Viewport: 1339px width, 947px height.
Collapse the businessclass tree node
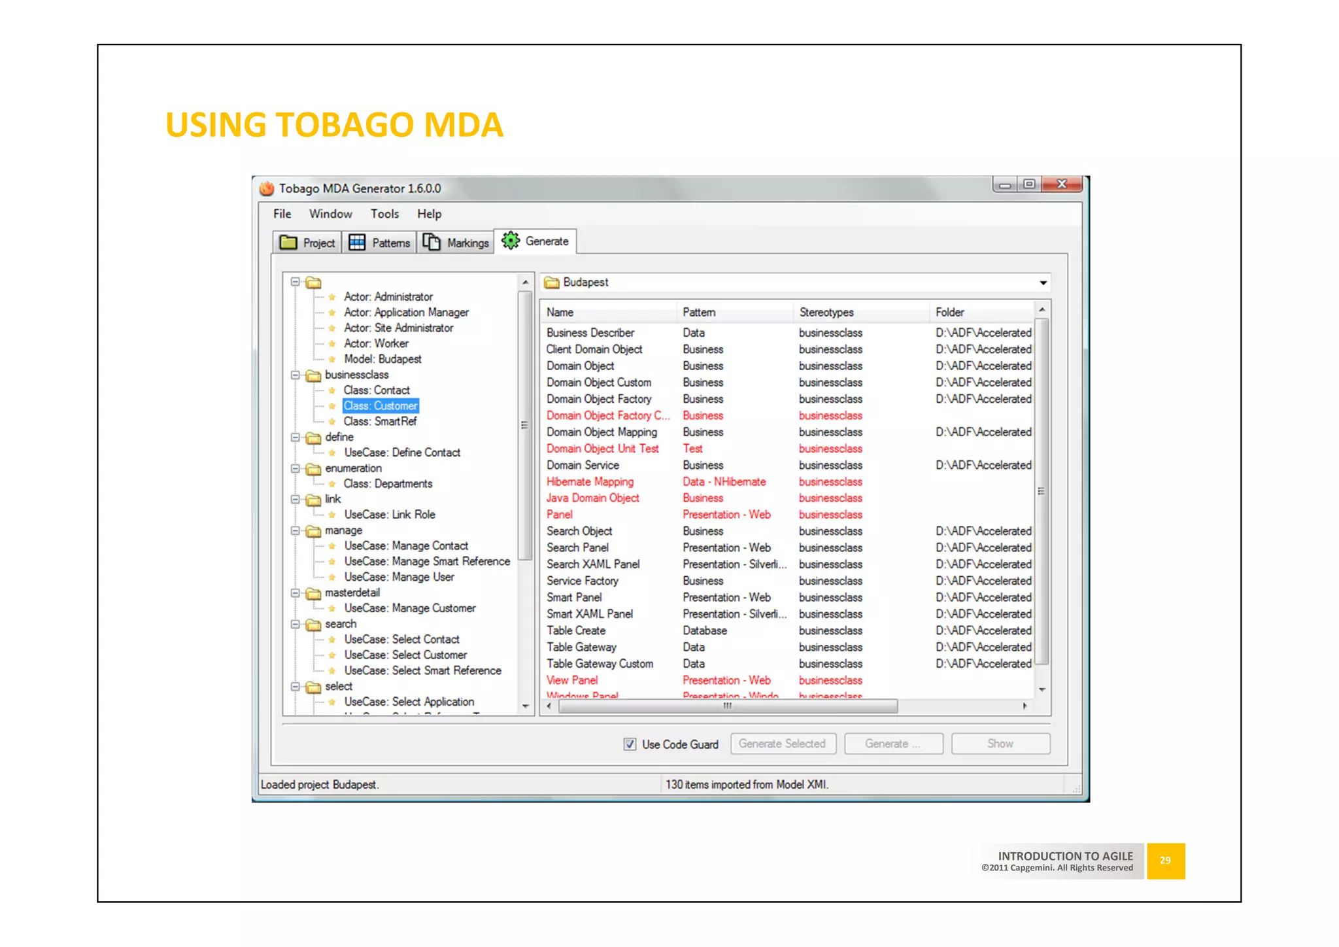tap(296, 375)
